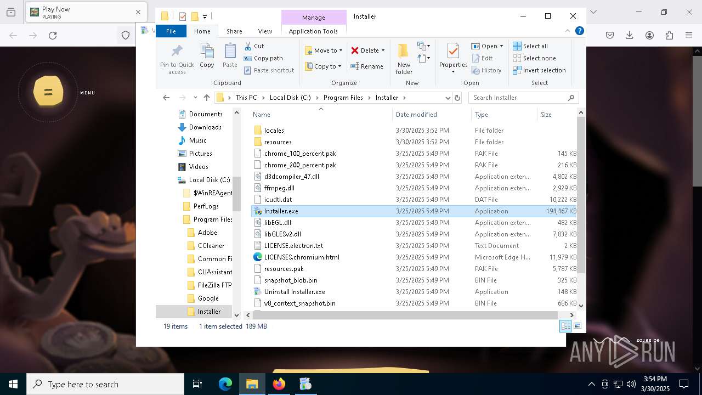Click Select none

tap(534, 58)
